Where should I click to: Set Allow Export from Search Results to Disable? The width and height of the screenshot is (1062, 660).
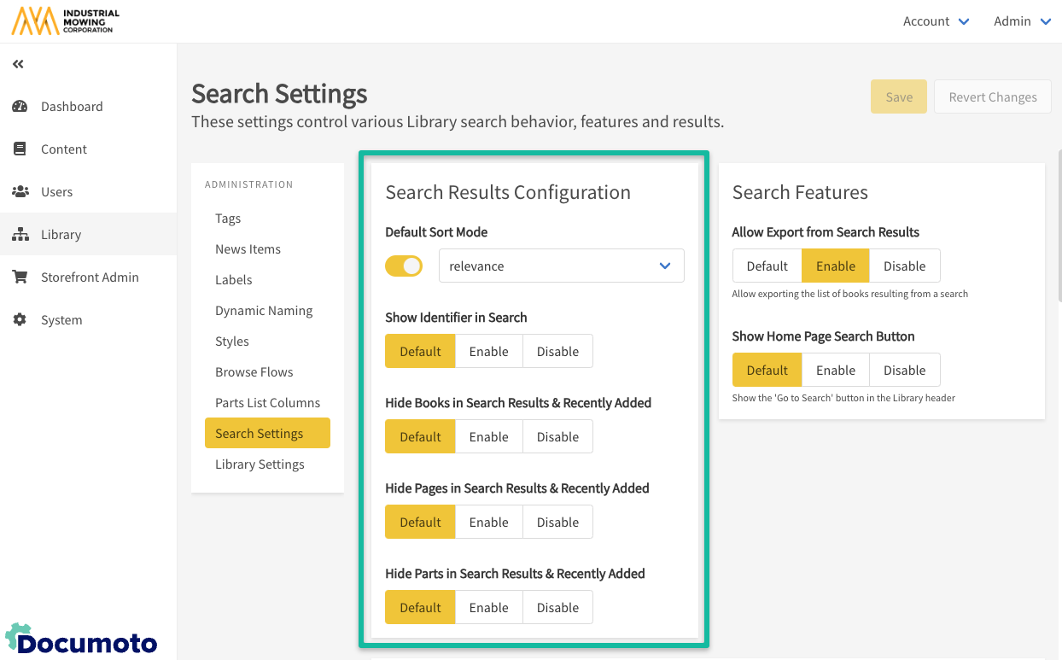coord(904,266)
